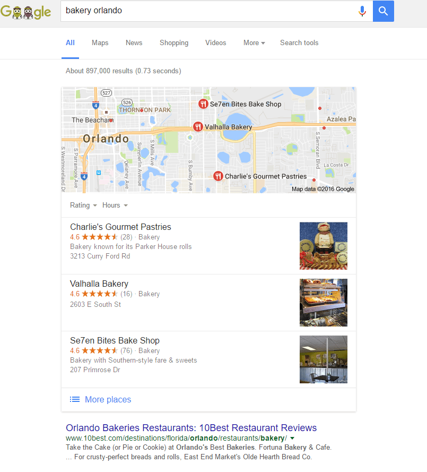Image resolution: width=427 pixels, height=472 pixels.
Task: Select Se7en Bites Bake Shop map pin
Action: coord(203,104)
